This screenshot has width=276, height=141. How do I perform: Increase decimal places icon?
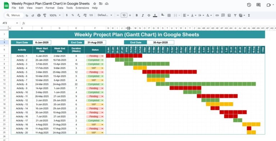(x=85, y=15)
